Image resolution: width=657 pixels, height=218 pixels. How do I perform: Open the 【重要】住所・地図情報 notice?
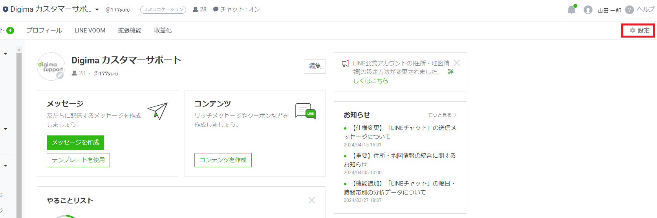pos(400,160)
